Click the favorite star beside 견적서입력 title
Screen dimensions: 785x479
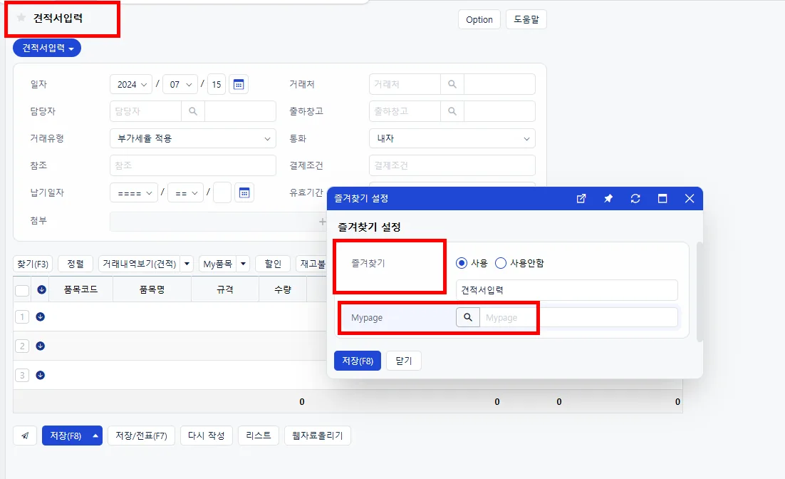(x=21, y=18)
